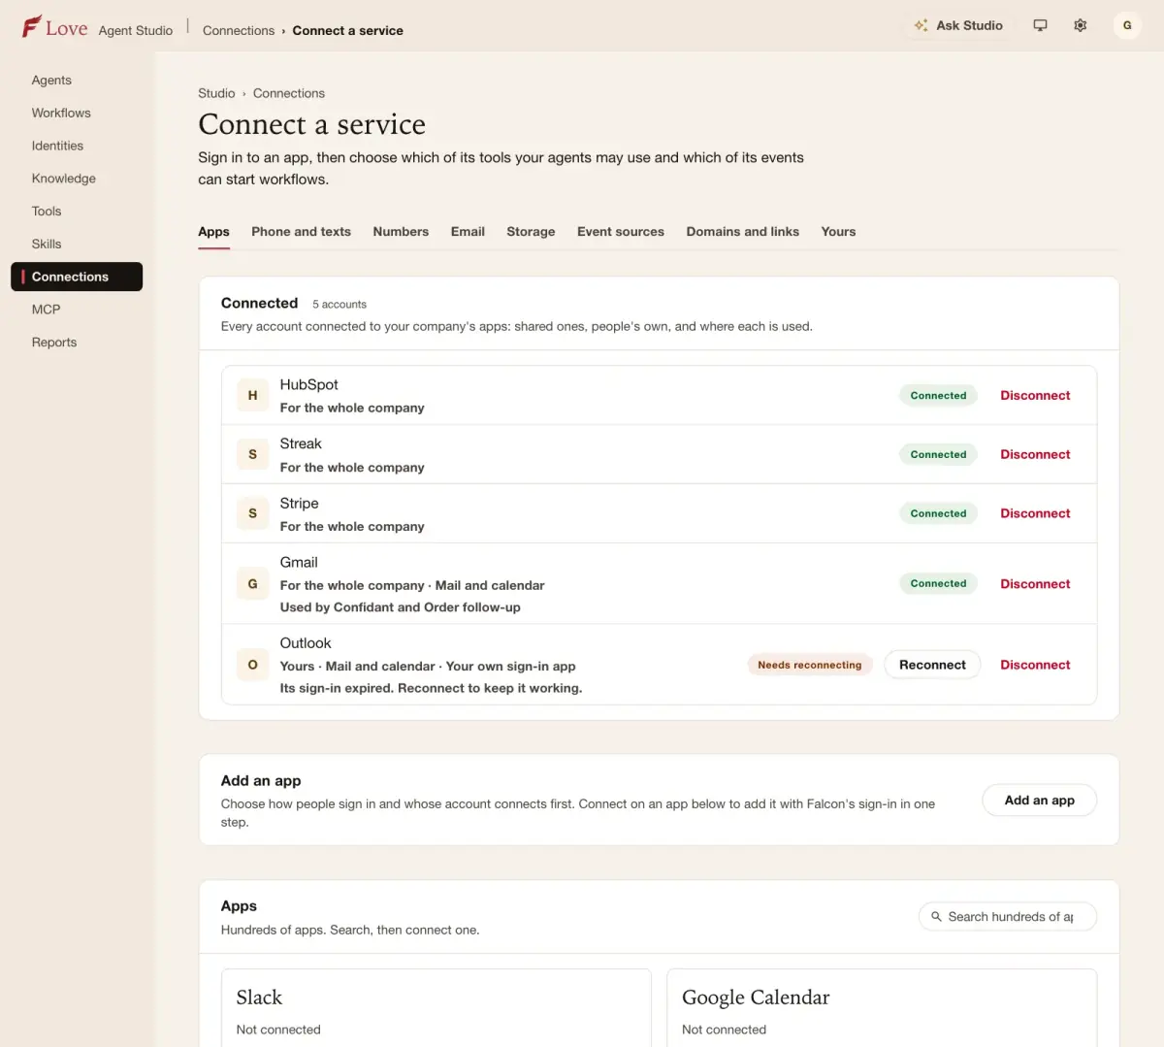This screenshot has width=1164, height=1047.
Task: Click Used by Confidant and Order follow-up
Action: 401,607
